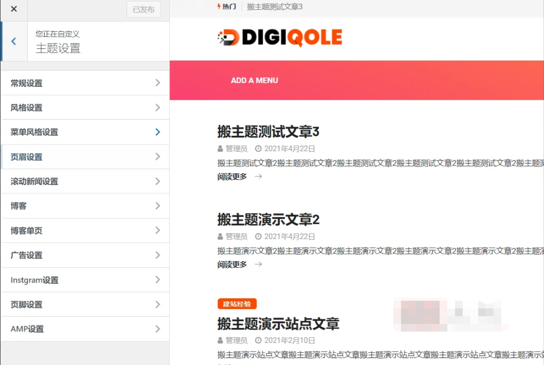Image resolution: width=544 pixels, height=365 pixels.
Task: Expand chevron beside 广告设置
Action: 157,255
